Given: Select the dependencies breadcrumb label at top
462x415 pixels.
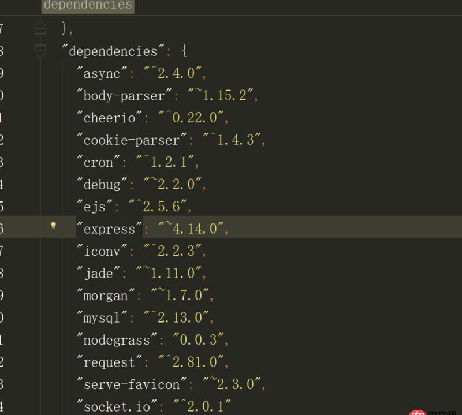Looking at the screenshot, I should click(x=87, y=6).
